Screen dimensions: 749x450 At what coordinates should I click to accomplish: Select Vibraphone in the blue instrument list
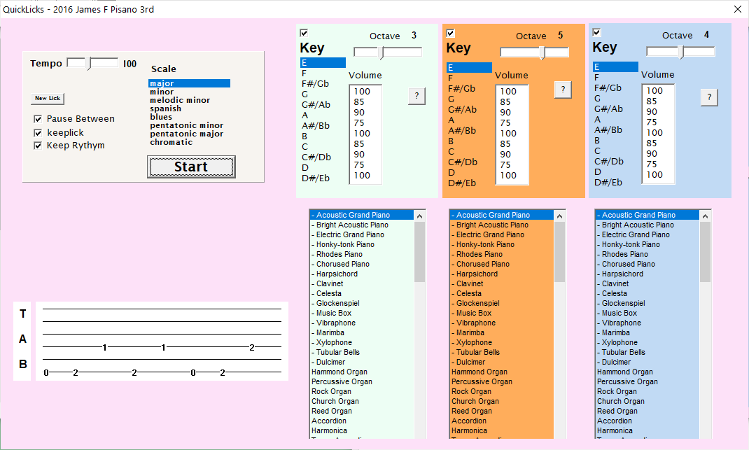click(647, 323)
